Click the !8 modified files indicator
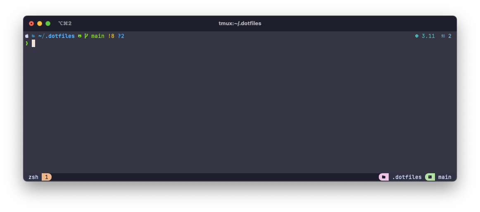 click(x=111, y=36)
